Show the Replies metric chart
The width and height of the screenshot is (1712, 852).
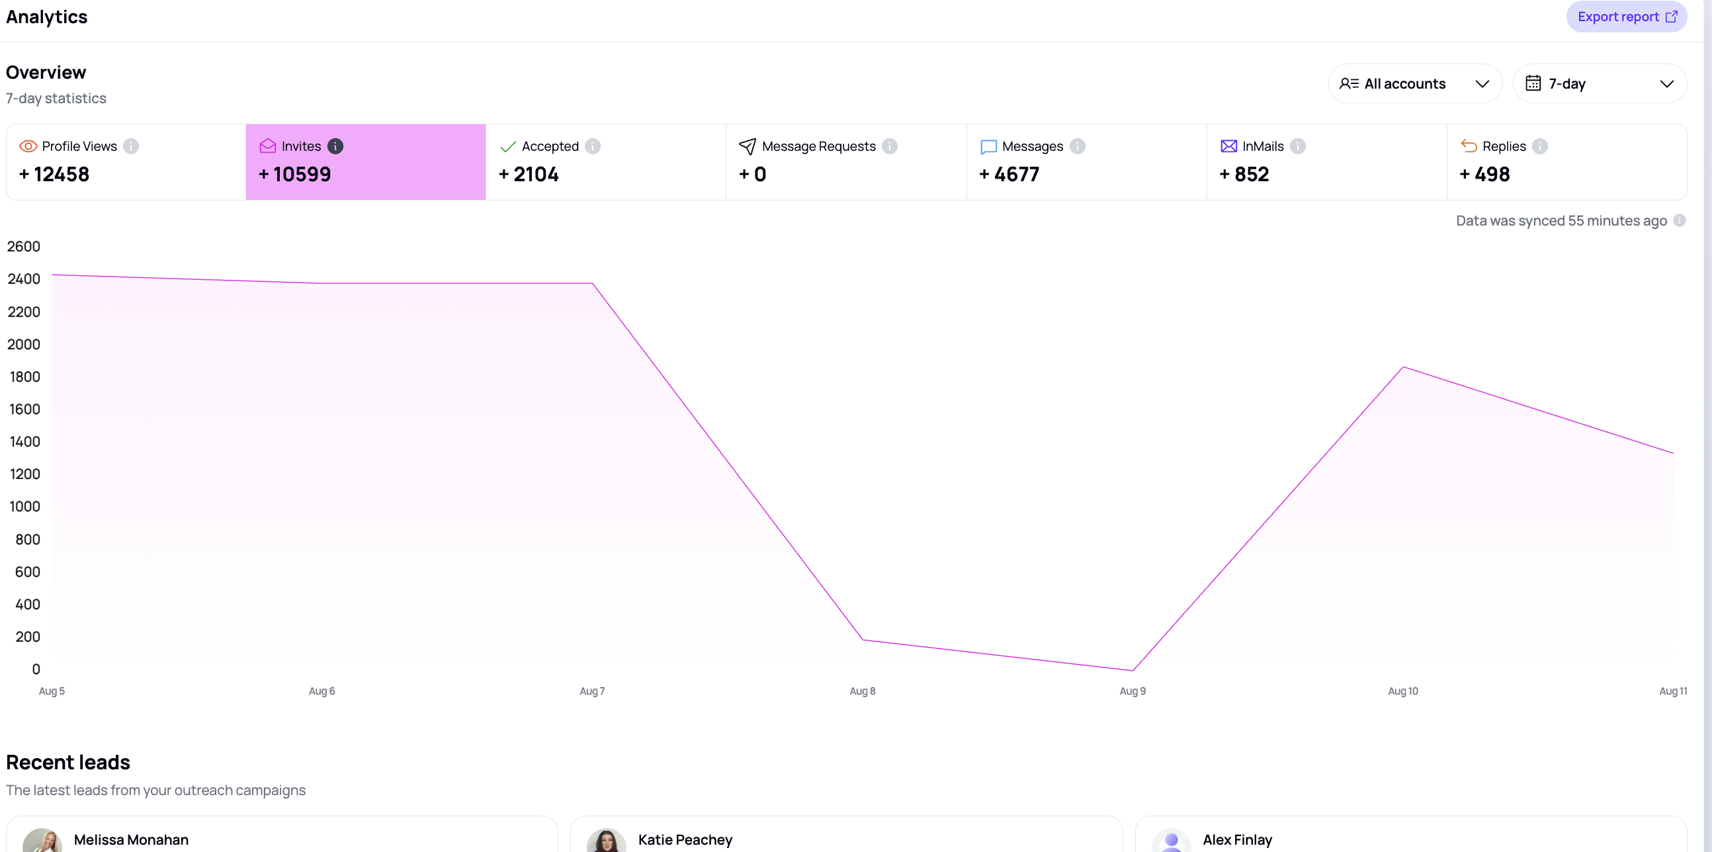pos(1566,162)
